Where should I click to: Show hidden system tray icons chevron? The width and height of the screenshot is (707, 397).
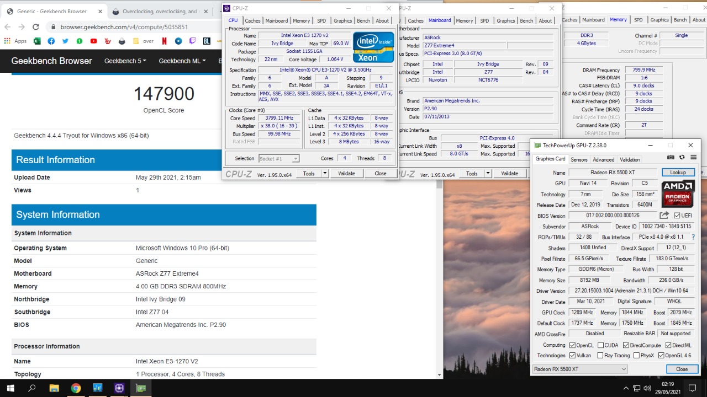pos(626,388)
